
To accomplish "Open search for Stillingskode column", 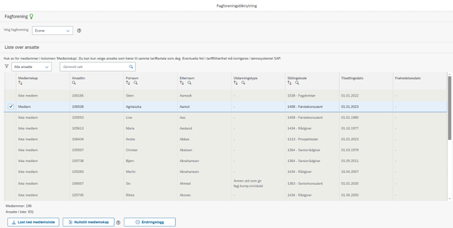I will 297,83.
